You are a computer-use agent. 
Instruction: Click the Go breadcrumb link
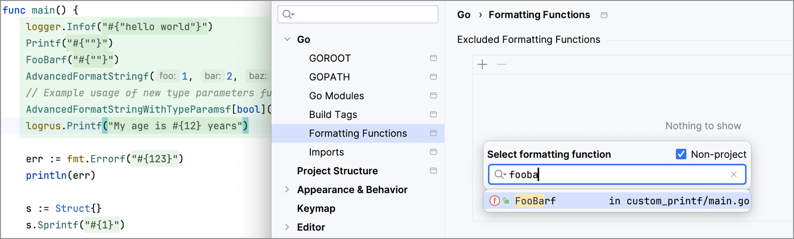(x=463, y=15)
